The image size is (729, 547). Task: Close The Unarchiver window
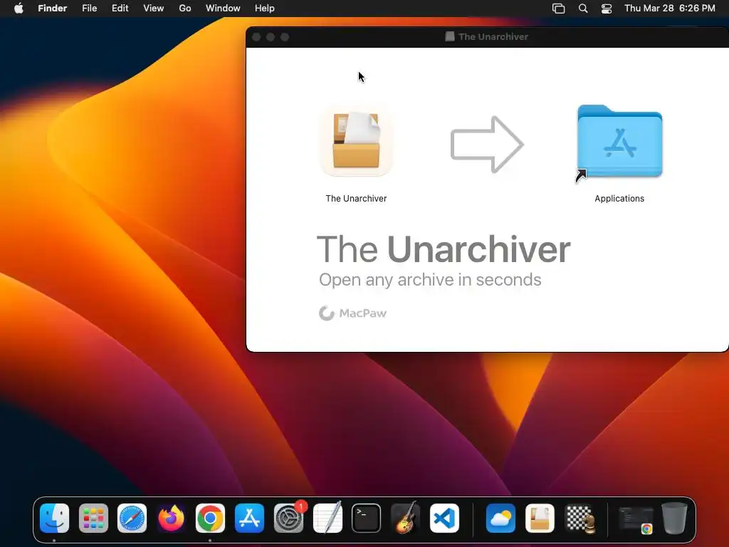point(256,37)
